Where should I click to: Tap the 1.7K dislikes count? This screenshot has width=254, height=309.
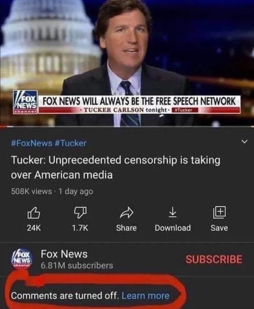tap(80, 228)
